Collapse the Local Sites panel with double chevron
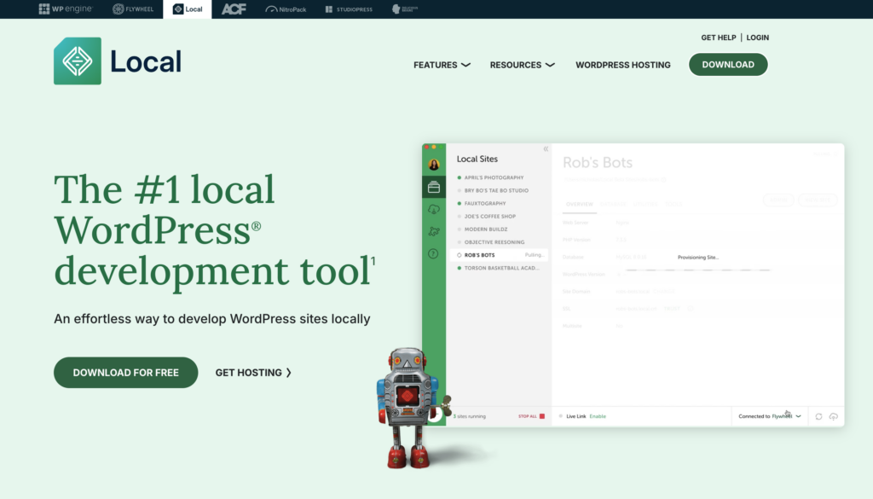This screenshot has height=499, width=873. [546, 149]
